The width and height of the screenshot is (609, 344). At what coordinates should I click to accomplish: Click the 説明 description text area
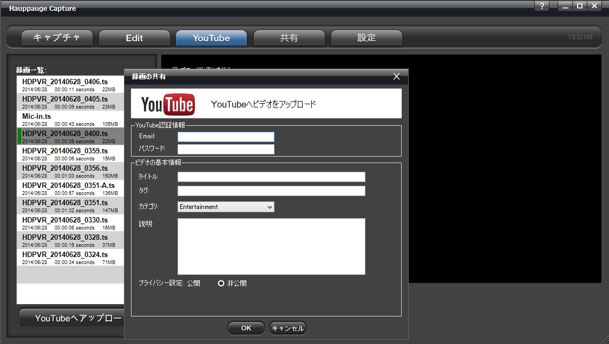pyautogui.click(x=271, y=246)
